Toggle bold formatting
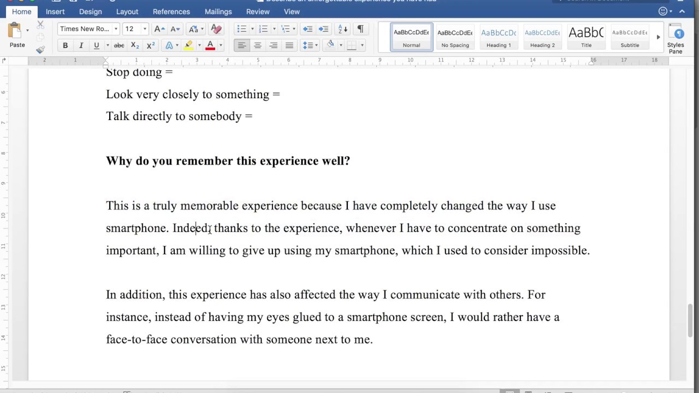 65,46
